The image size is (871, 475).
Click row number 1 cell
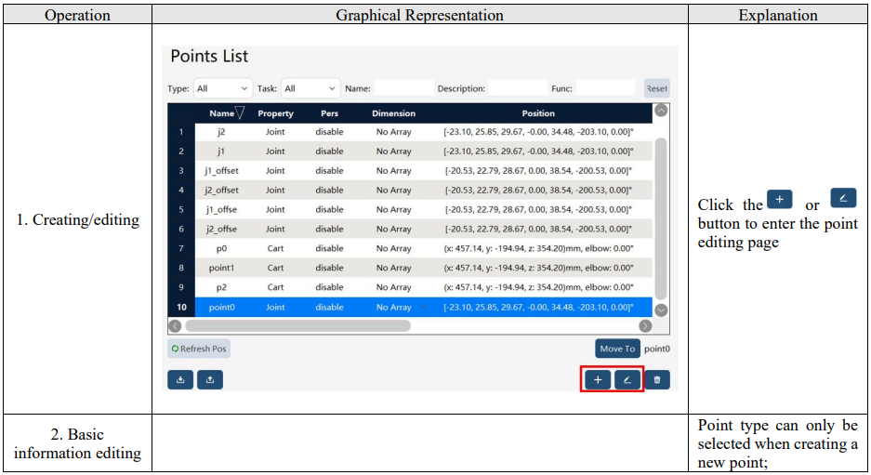181,132
